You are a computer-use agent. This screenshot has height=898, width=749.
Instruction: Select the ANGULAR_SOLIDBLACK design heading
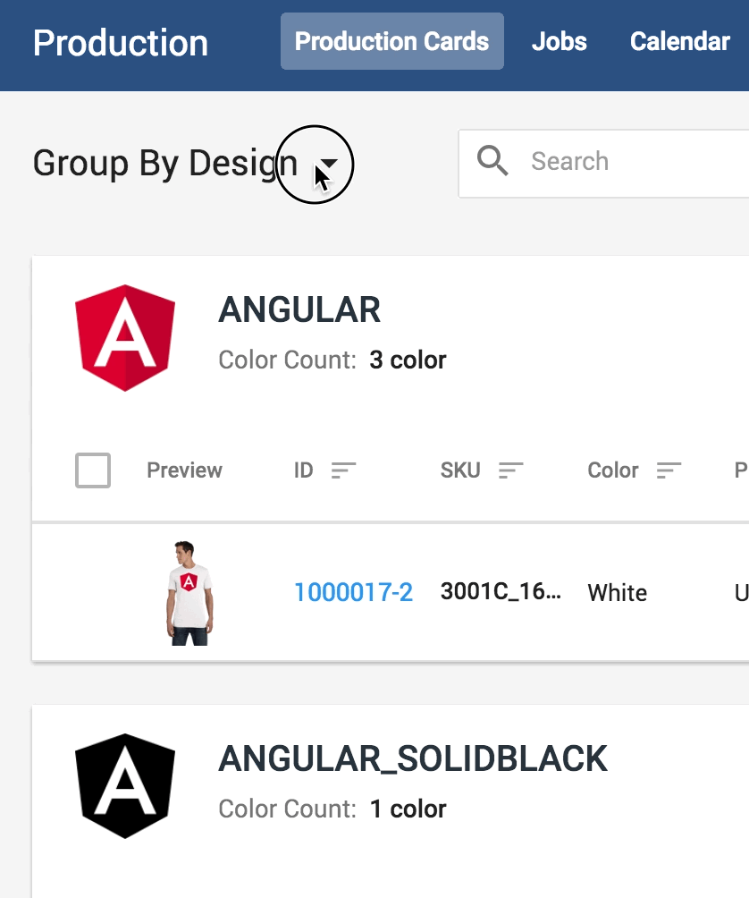[x=413, y=759]
